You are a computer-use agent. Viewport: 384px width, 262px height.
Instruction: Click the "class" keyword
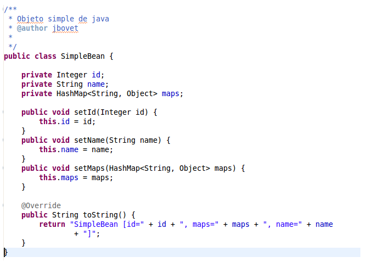click(x=46, y=56)
